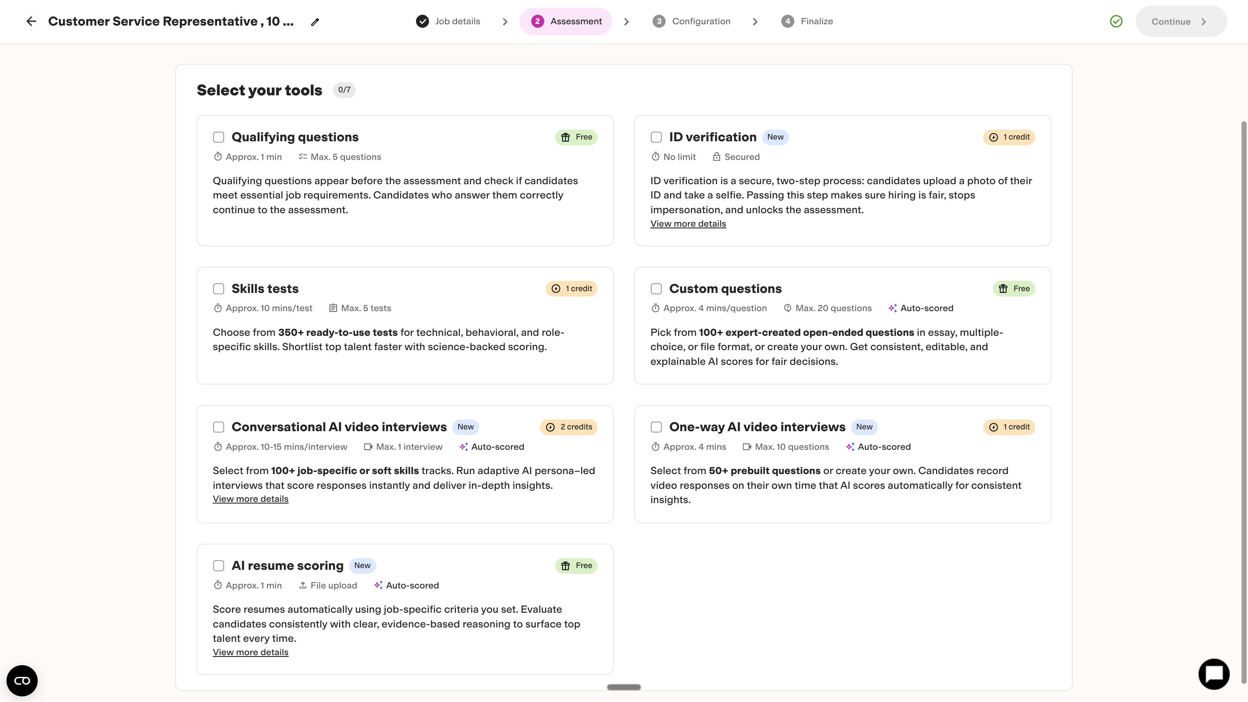Click the Continue button
1248x702 pixels.
coord(1181,21)
